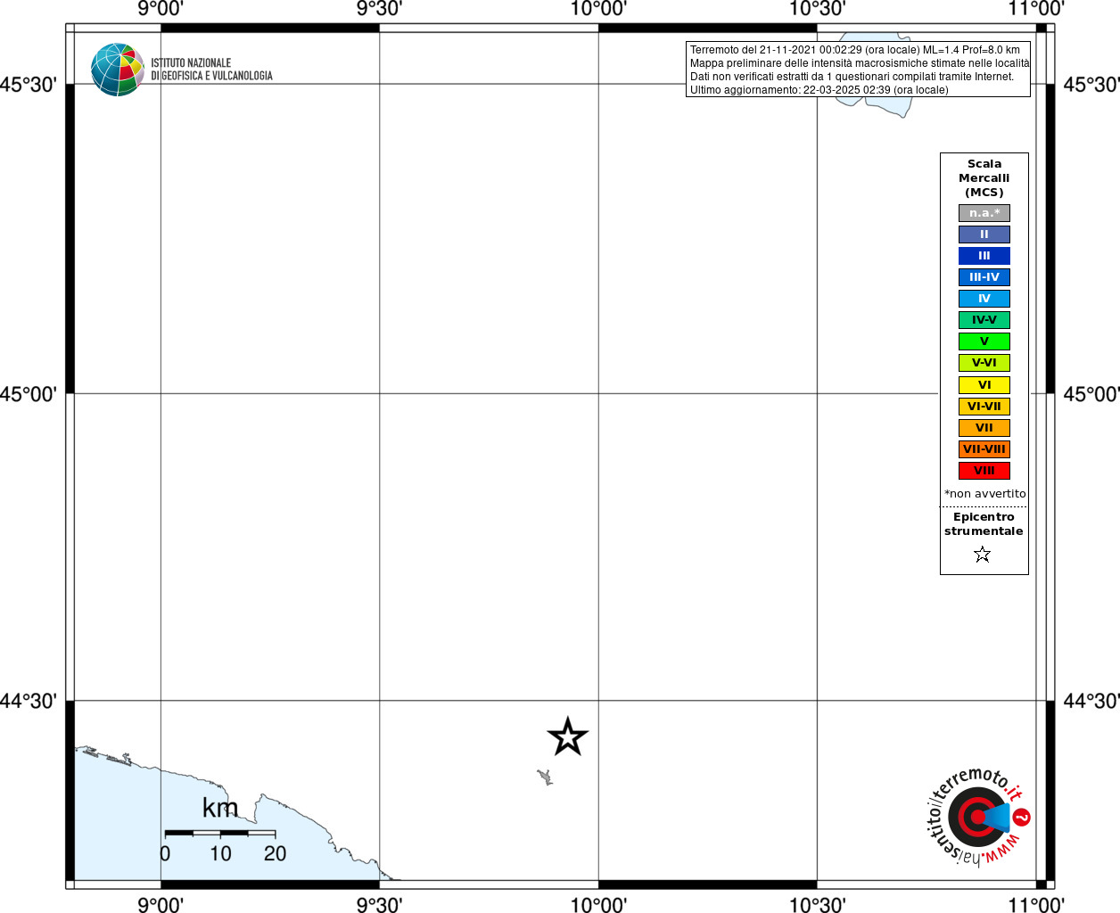Click the epicenter star on the map
Image resolution: width=1120 pixels, height=913 pixels.
(567, 737)
